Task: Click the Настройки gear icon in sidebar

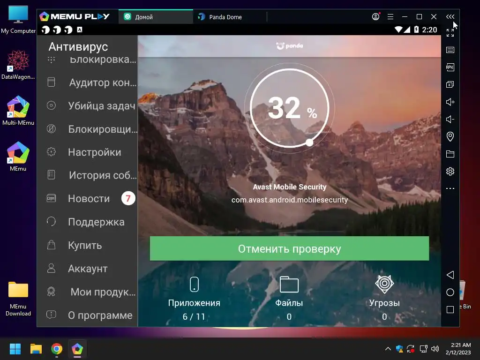Action: [52, 152]
